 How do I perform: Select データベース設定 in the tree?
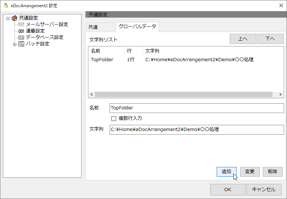coord(44,37)
